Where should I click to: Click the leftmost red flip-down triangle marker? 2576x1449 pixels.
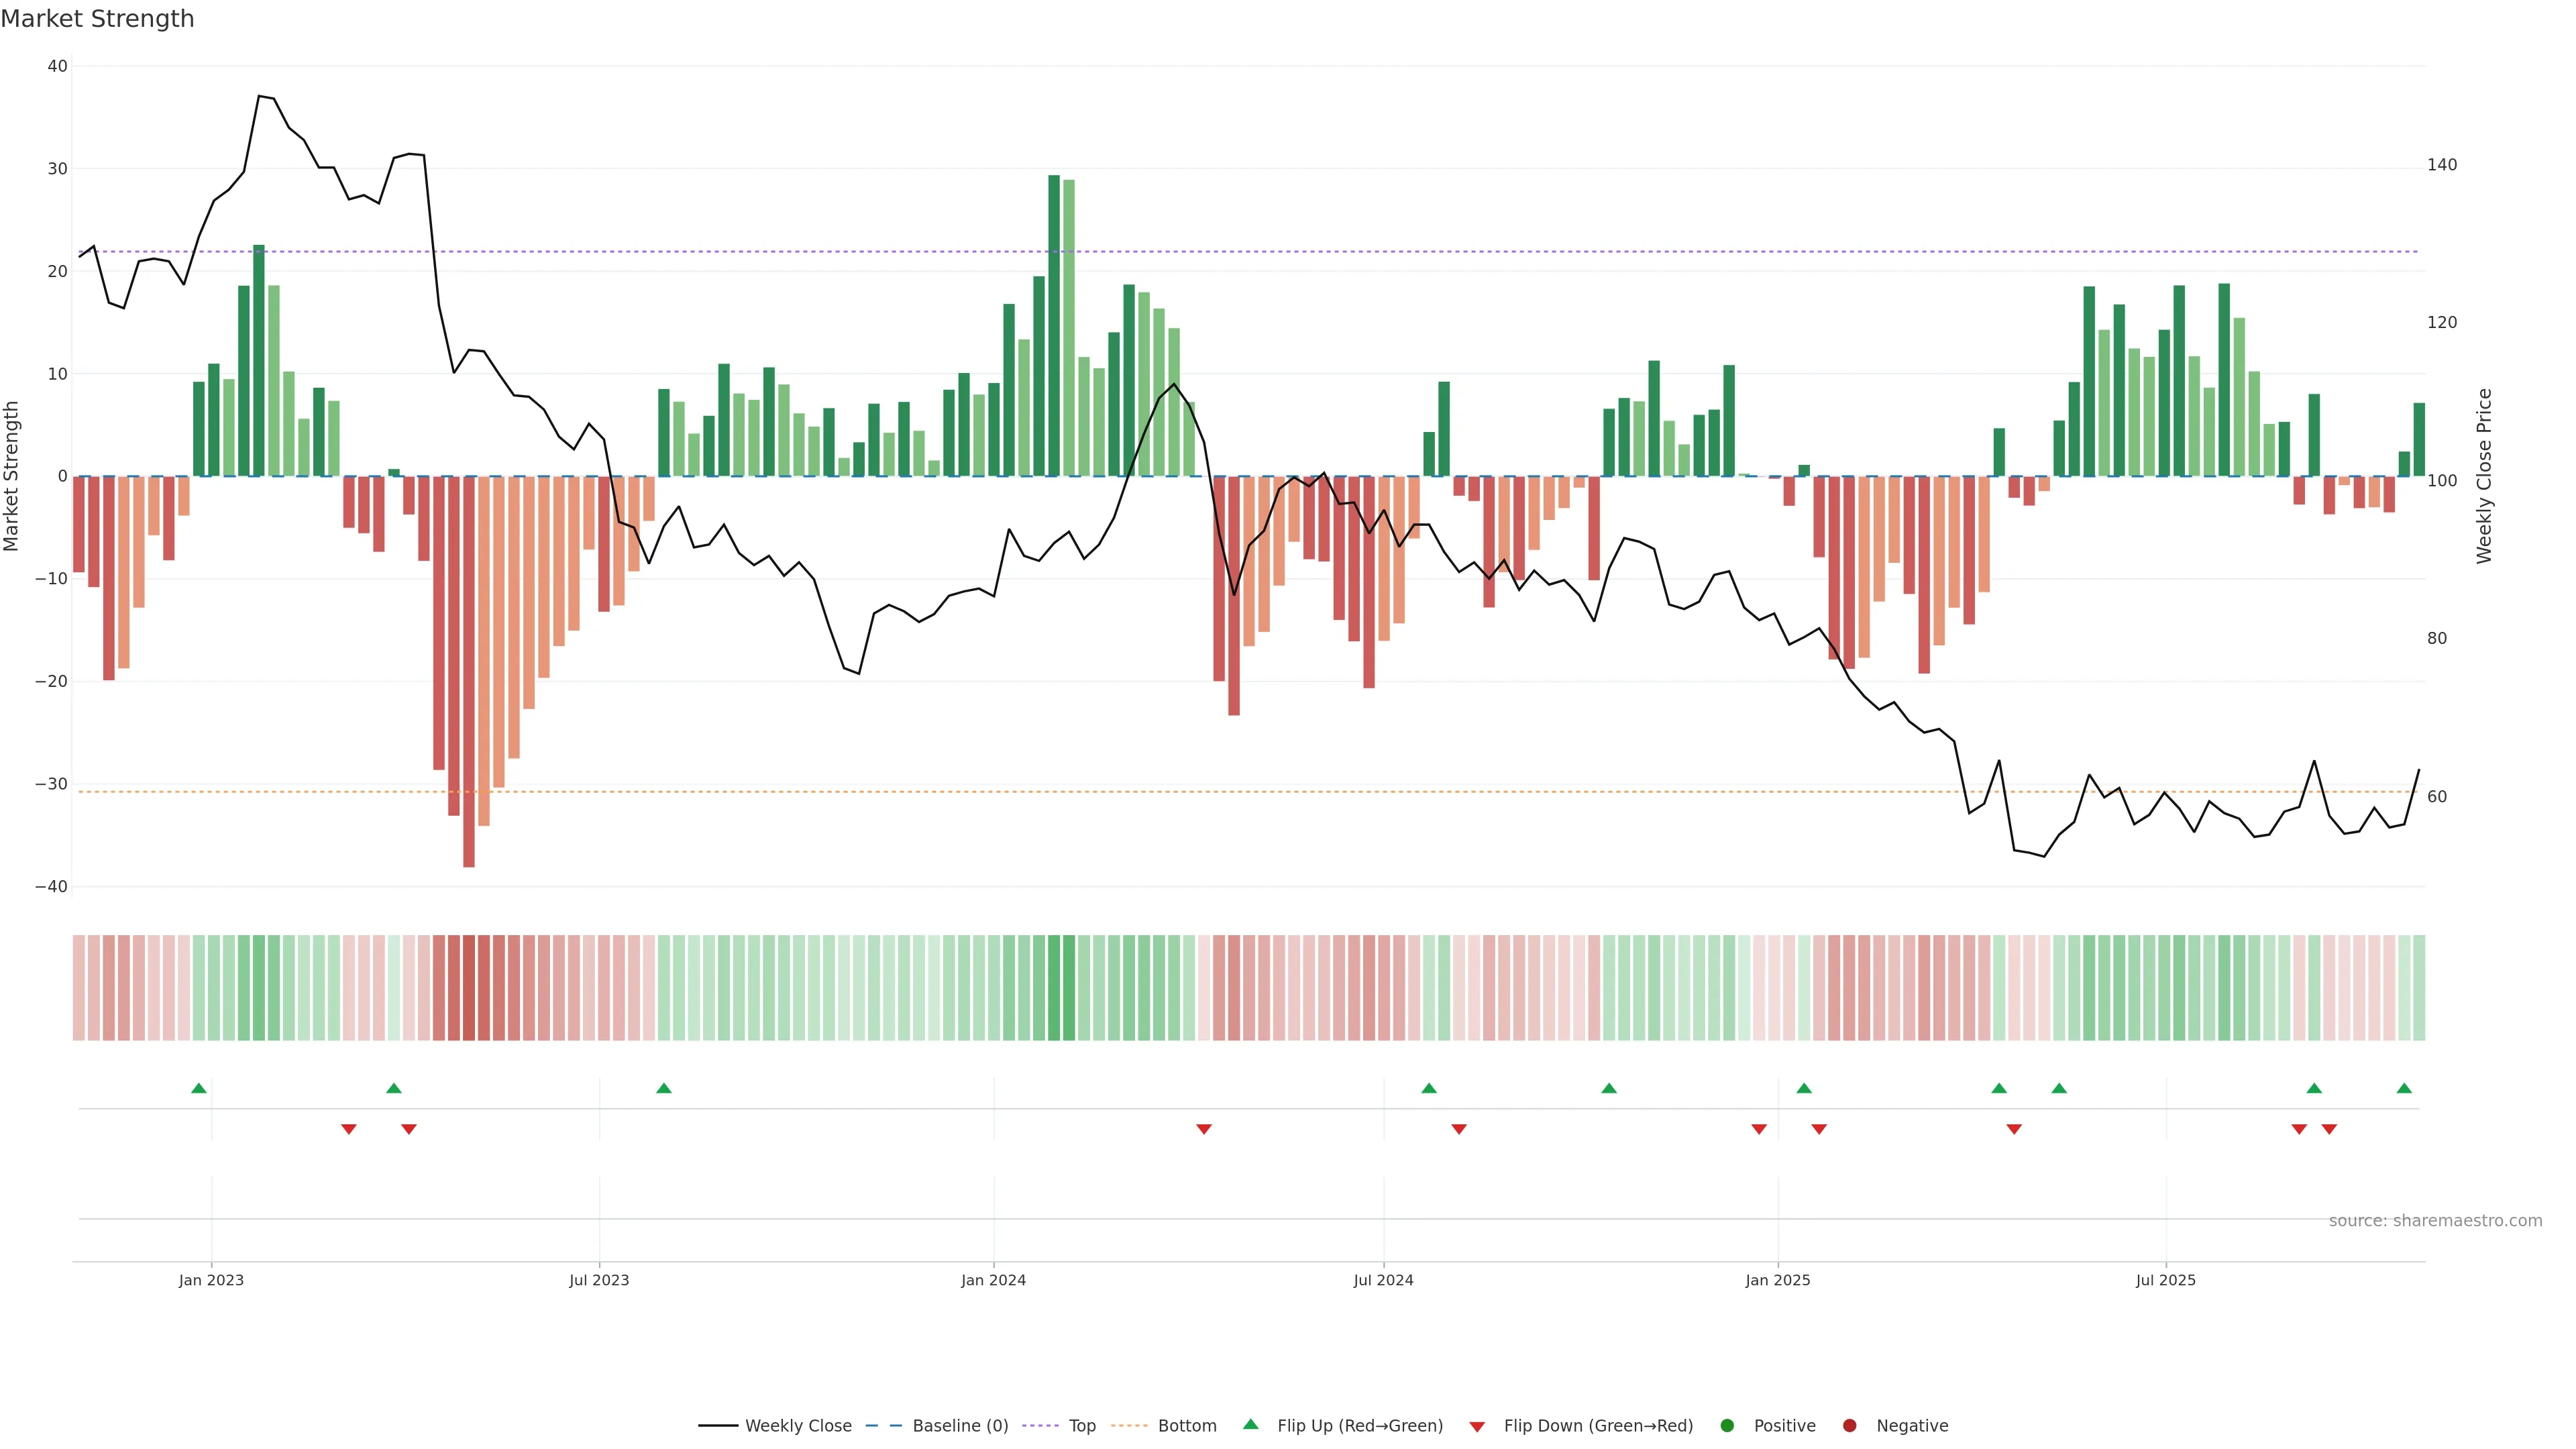point(349,1129)
